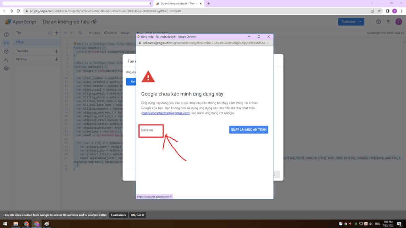Open the doGet function selector dropdown
Image resolution: width=406 pixels, height=228 pixels.
[x=130, y=33]
